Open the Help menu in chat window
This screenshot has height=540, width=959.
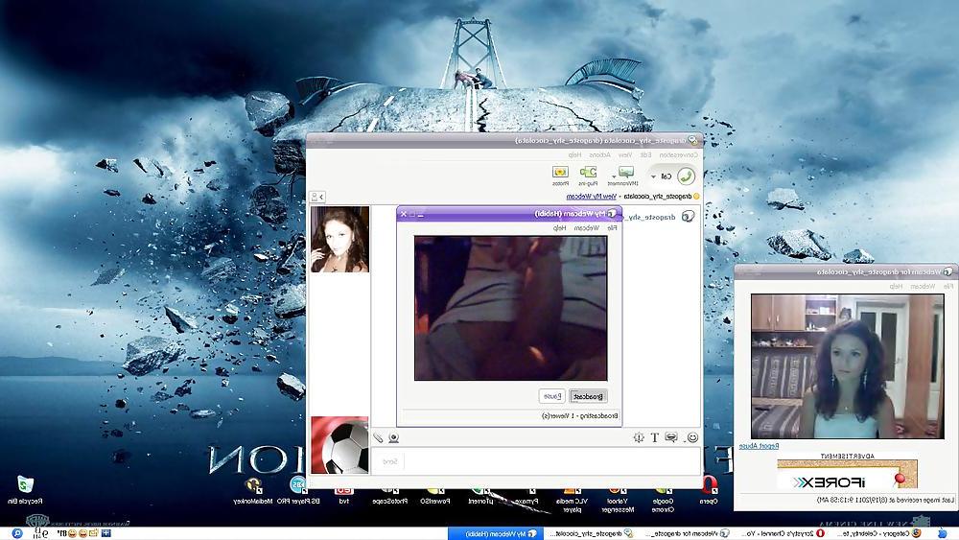point(574,155)
